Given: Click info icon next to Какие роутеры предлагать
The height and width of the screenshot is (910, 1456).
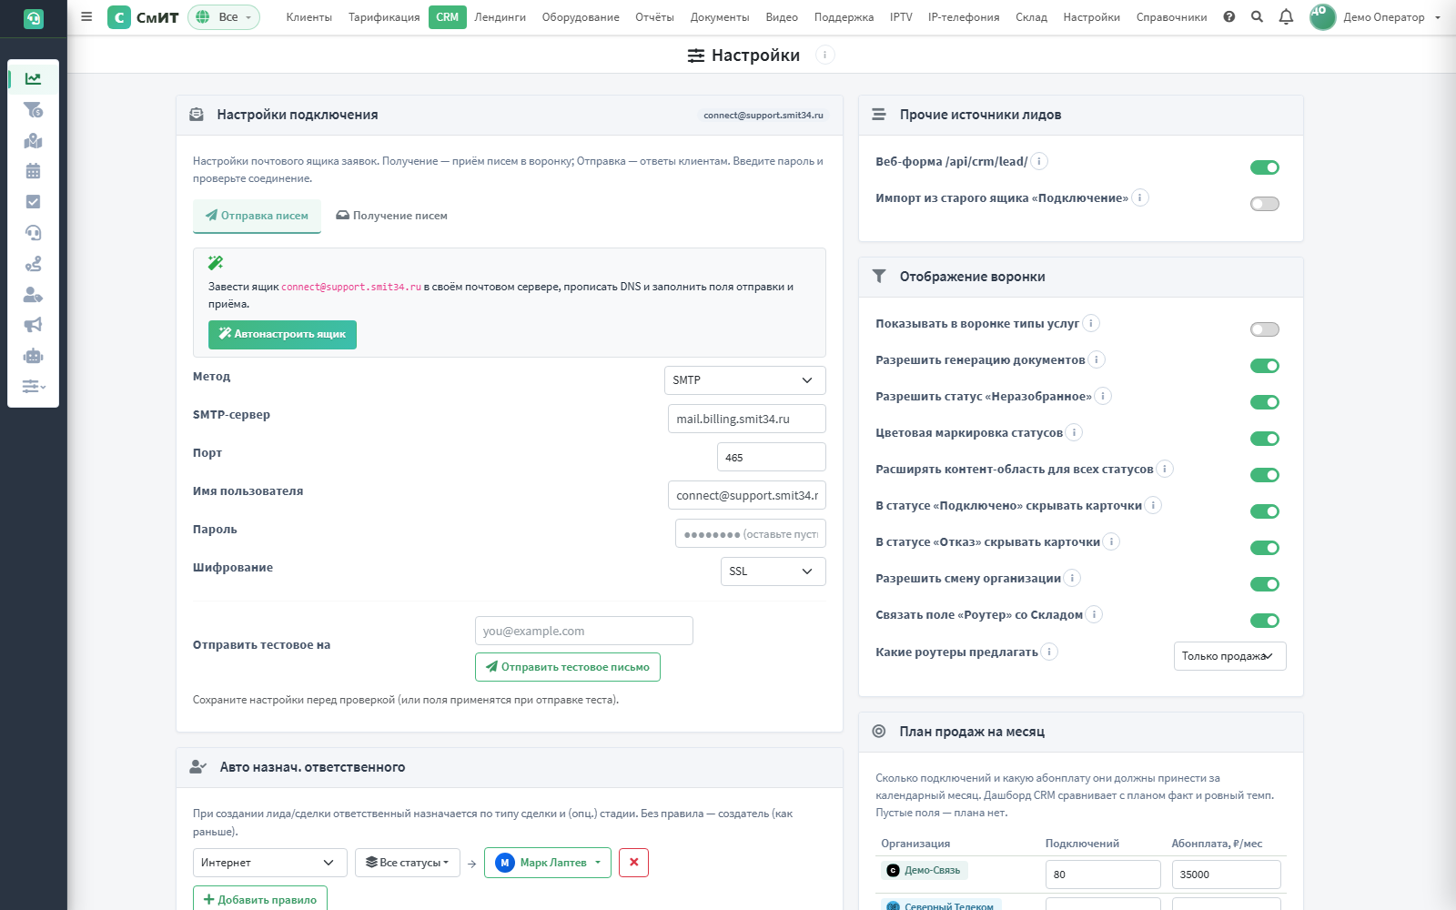Looking at the screenshot, I should (1049, 652).
